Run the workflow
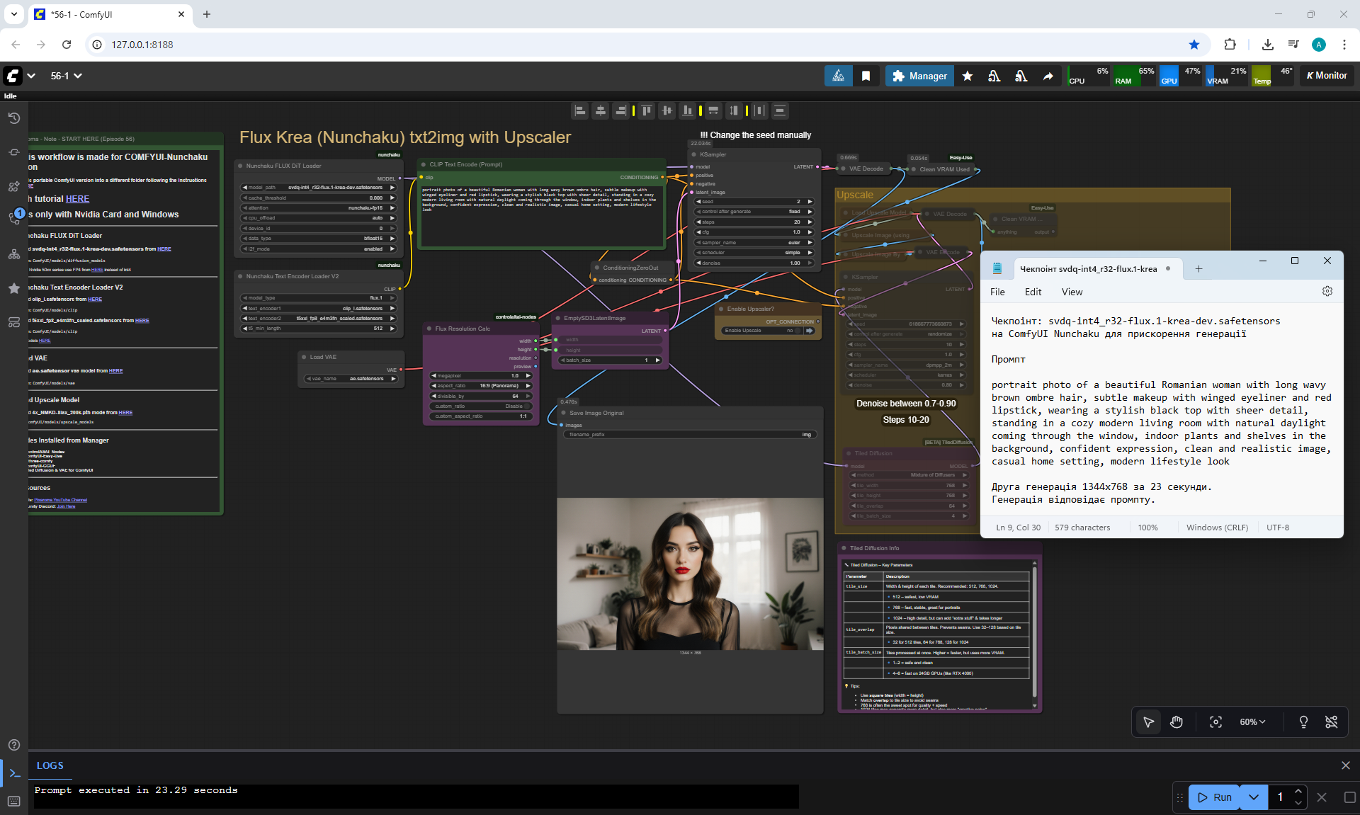This screenshot has width=1360, height=815. coord(1215,797)
